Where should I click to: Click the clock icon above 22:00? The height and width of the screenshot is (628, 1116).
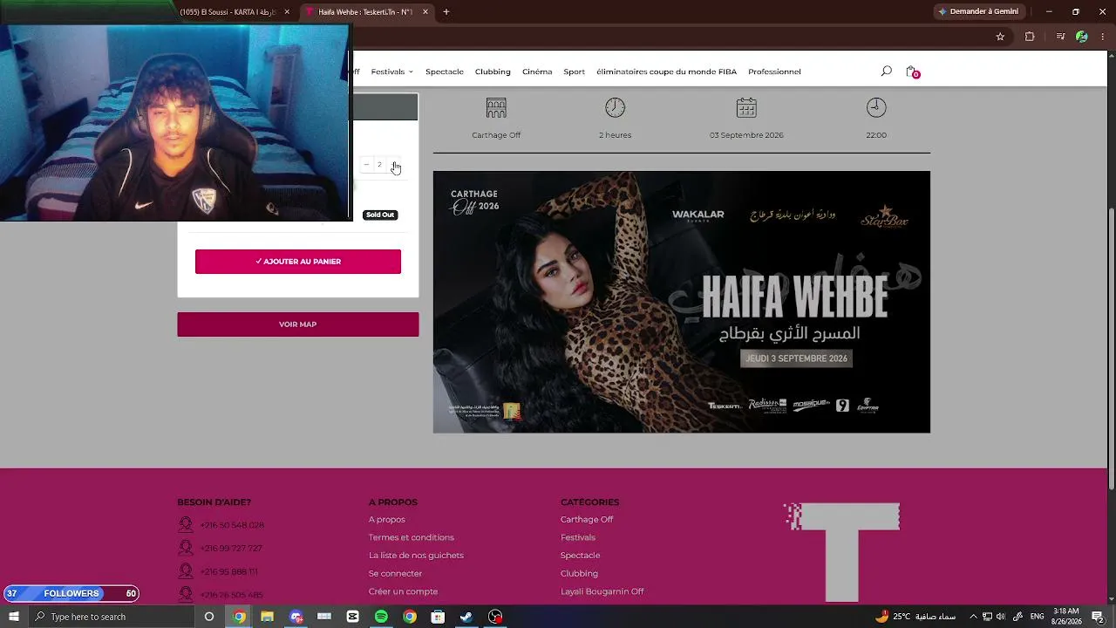[876, 107]
